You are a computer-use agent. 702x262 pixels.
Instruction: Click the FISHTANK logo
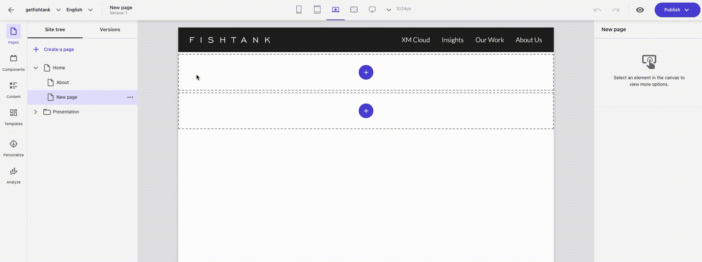click(x=230, y=40)
